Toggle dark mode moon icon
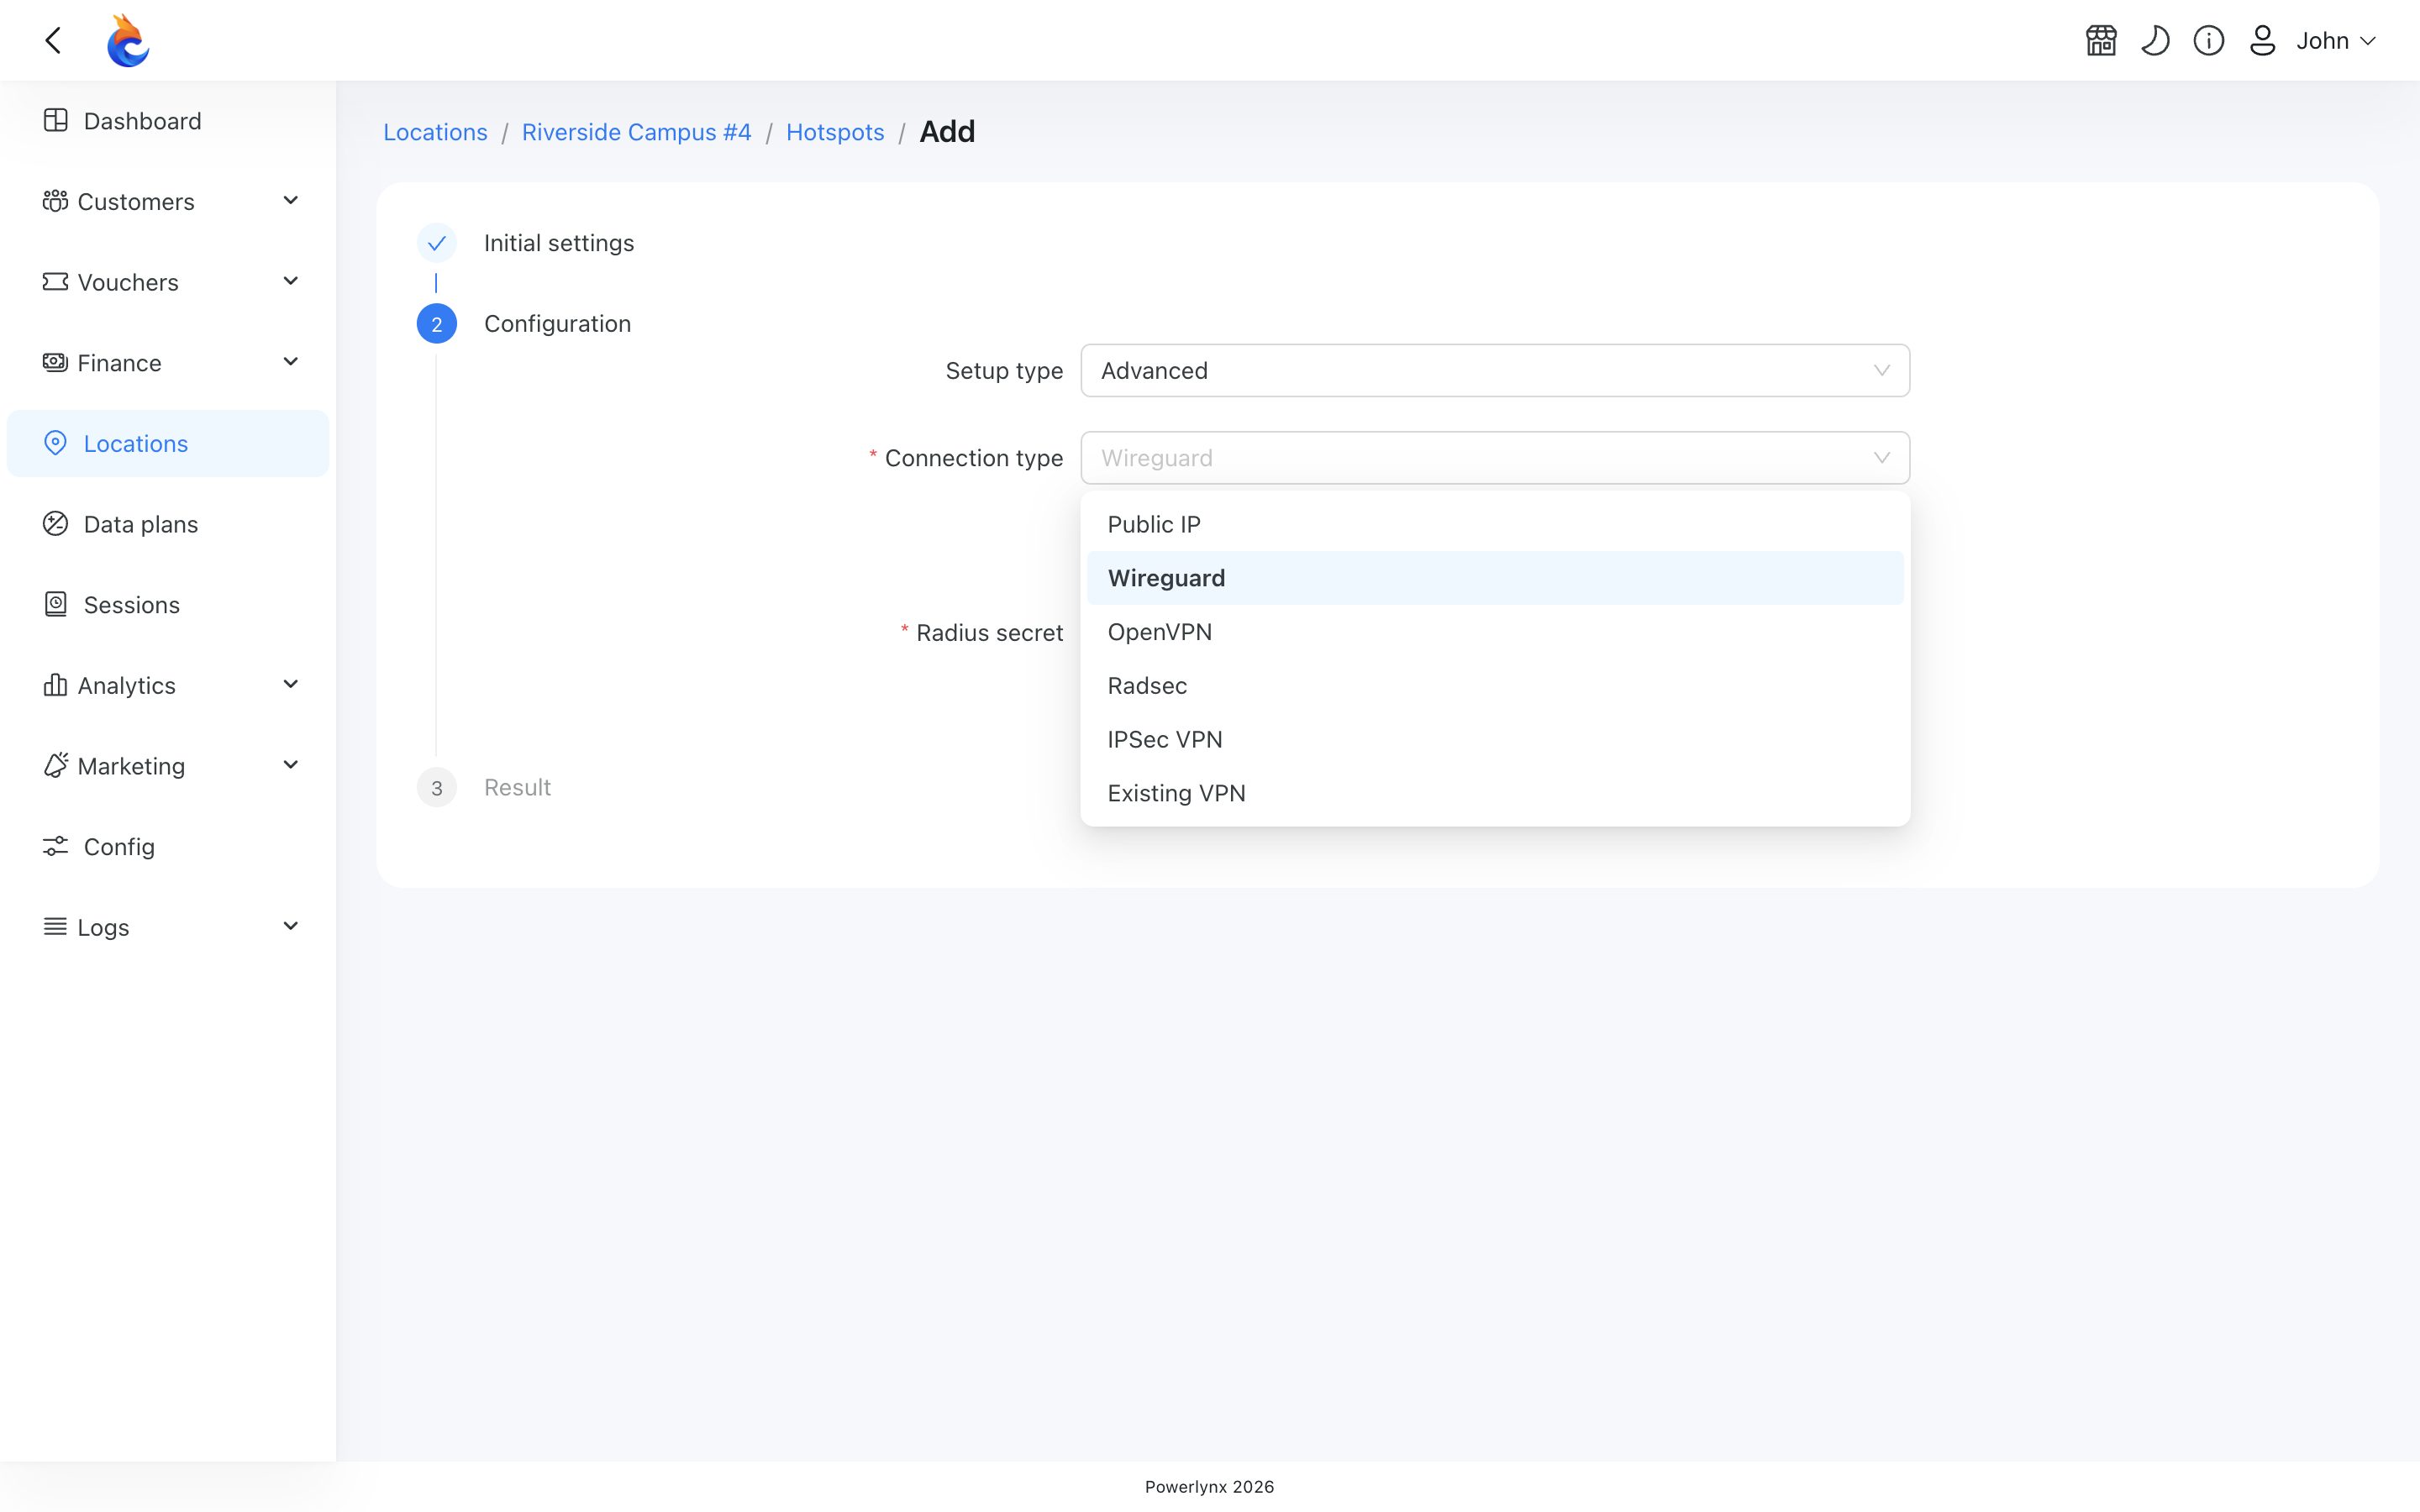The height and width of the screenshot is (1512, 2420). (x=2155, y=41)
